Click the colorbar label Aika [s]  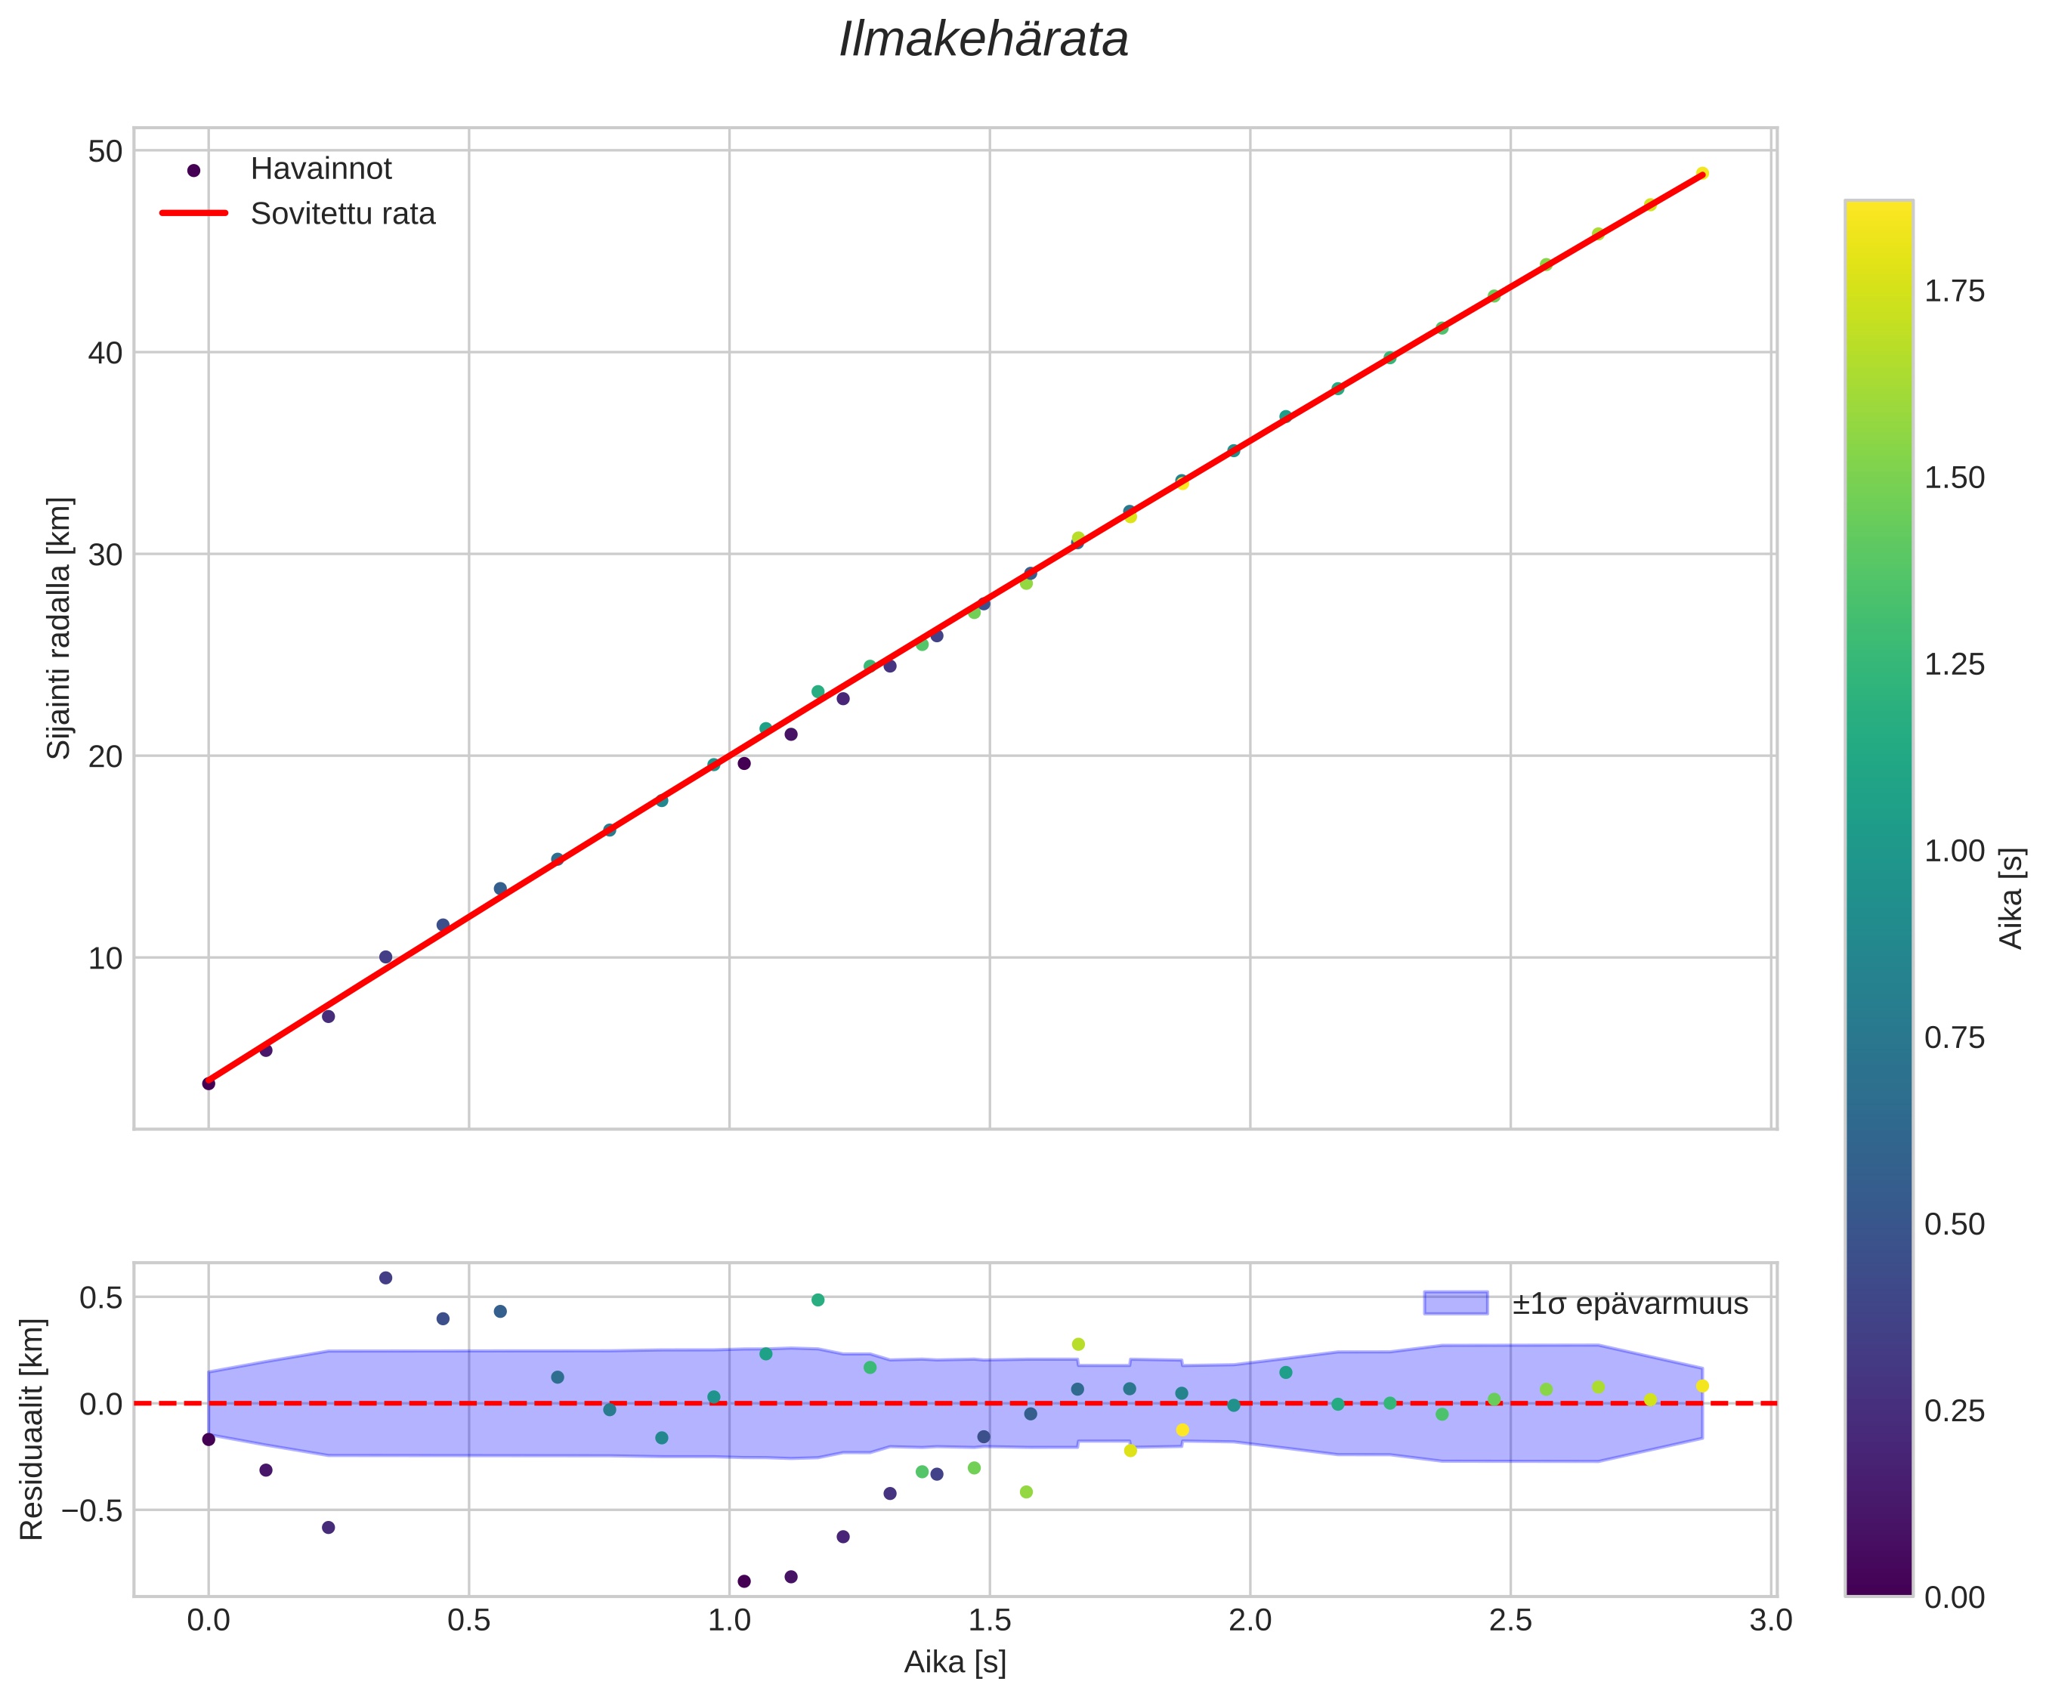2011,898
